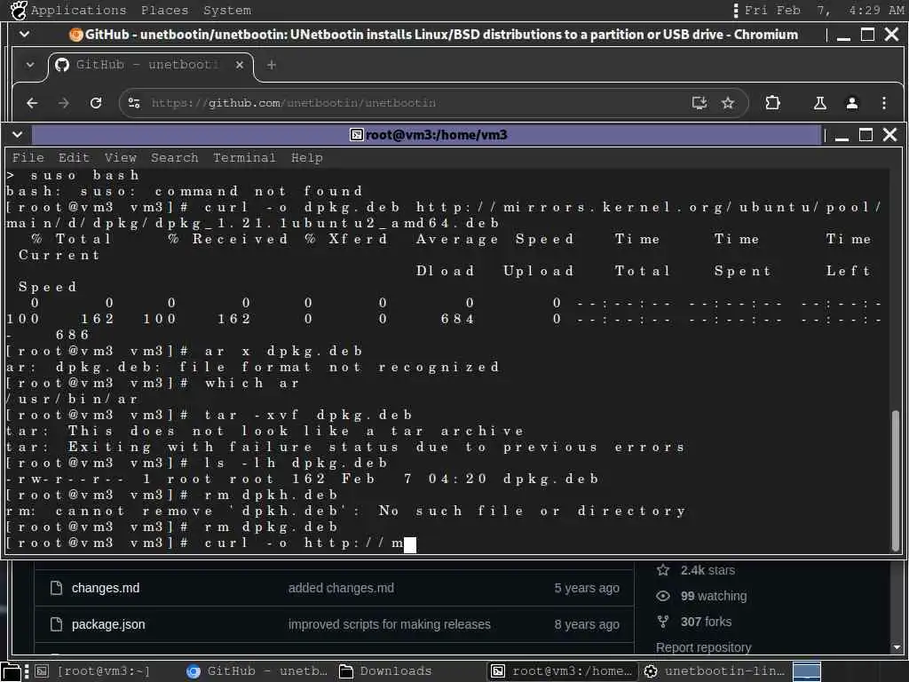
Task: View the 99 watching link
Action: pyautogui.click(x=714, y=596)
